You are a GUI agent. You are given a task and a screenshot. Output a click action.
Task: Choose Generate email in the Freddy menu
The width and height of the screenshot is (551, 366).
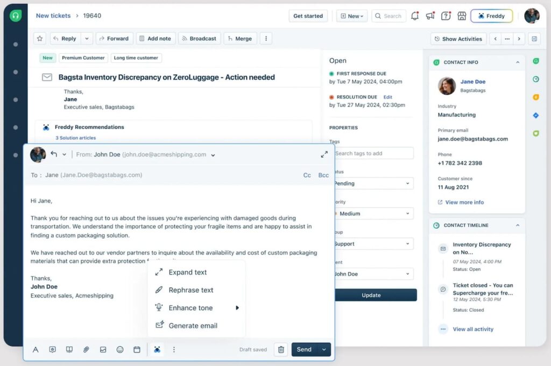(193, 326)
